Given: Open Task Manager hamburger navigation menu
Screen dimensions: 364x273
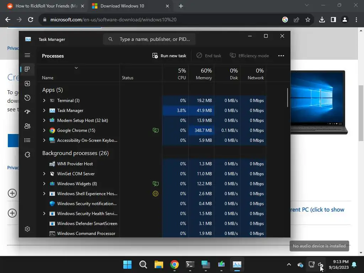Looking at the screenshot, I should coord(27,55).
